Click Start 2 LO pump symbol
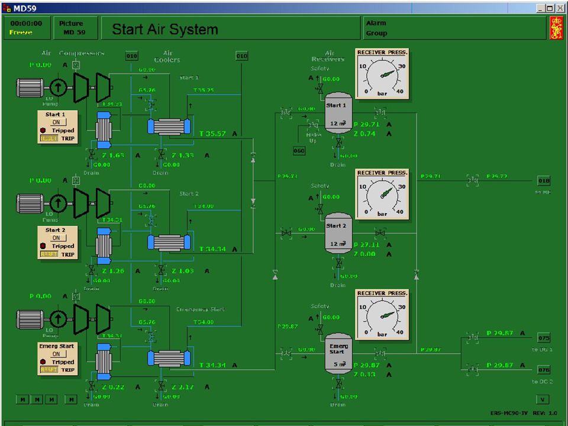The image size is (568, 426). pyautogui.click(x=58, y=203)
